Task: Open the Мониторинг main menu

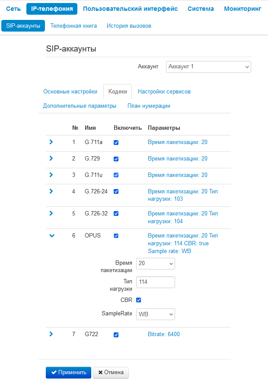Action: click(242, 9)
